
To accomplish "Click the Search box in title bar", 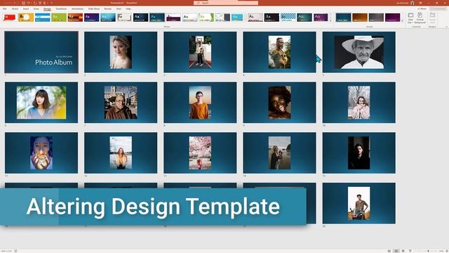I will pyautogui.click(x=226, y=3).
